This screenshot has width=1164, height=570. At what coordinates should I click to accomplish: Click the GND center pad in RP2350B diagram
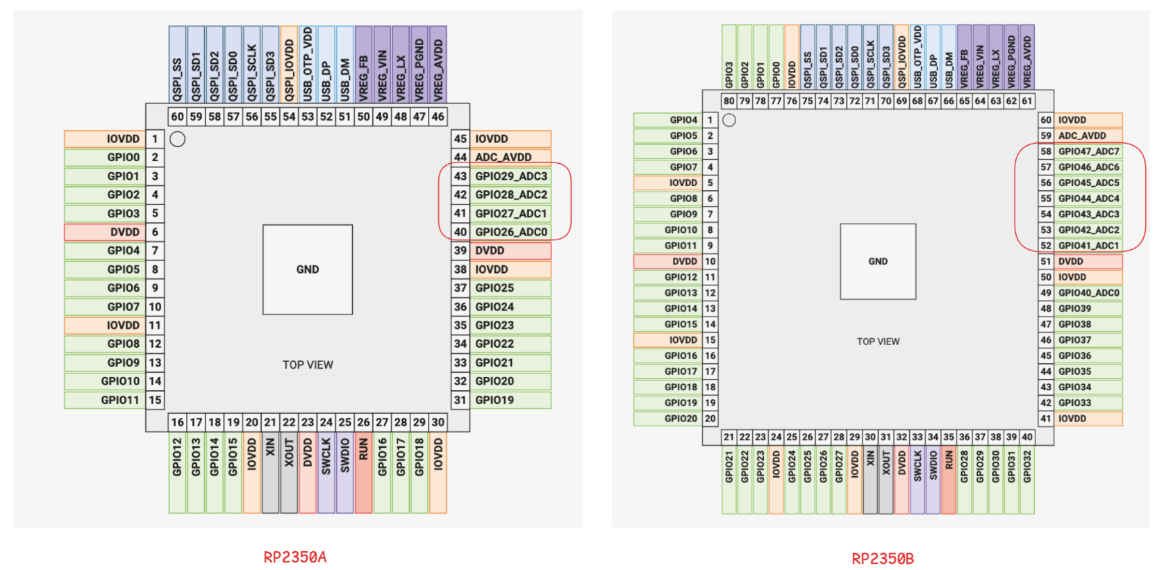878,262
